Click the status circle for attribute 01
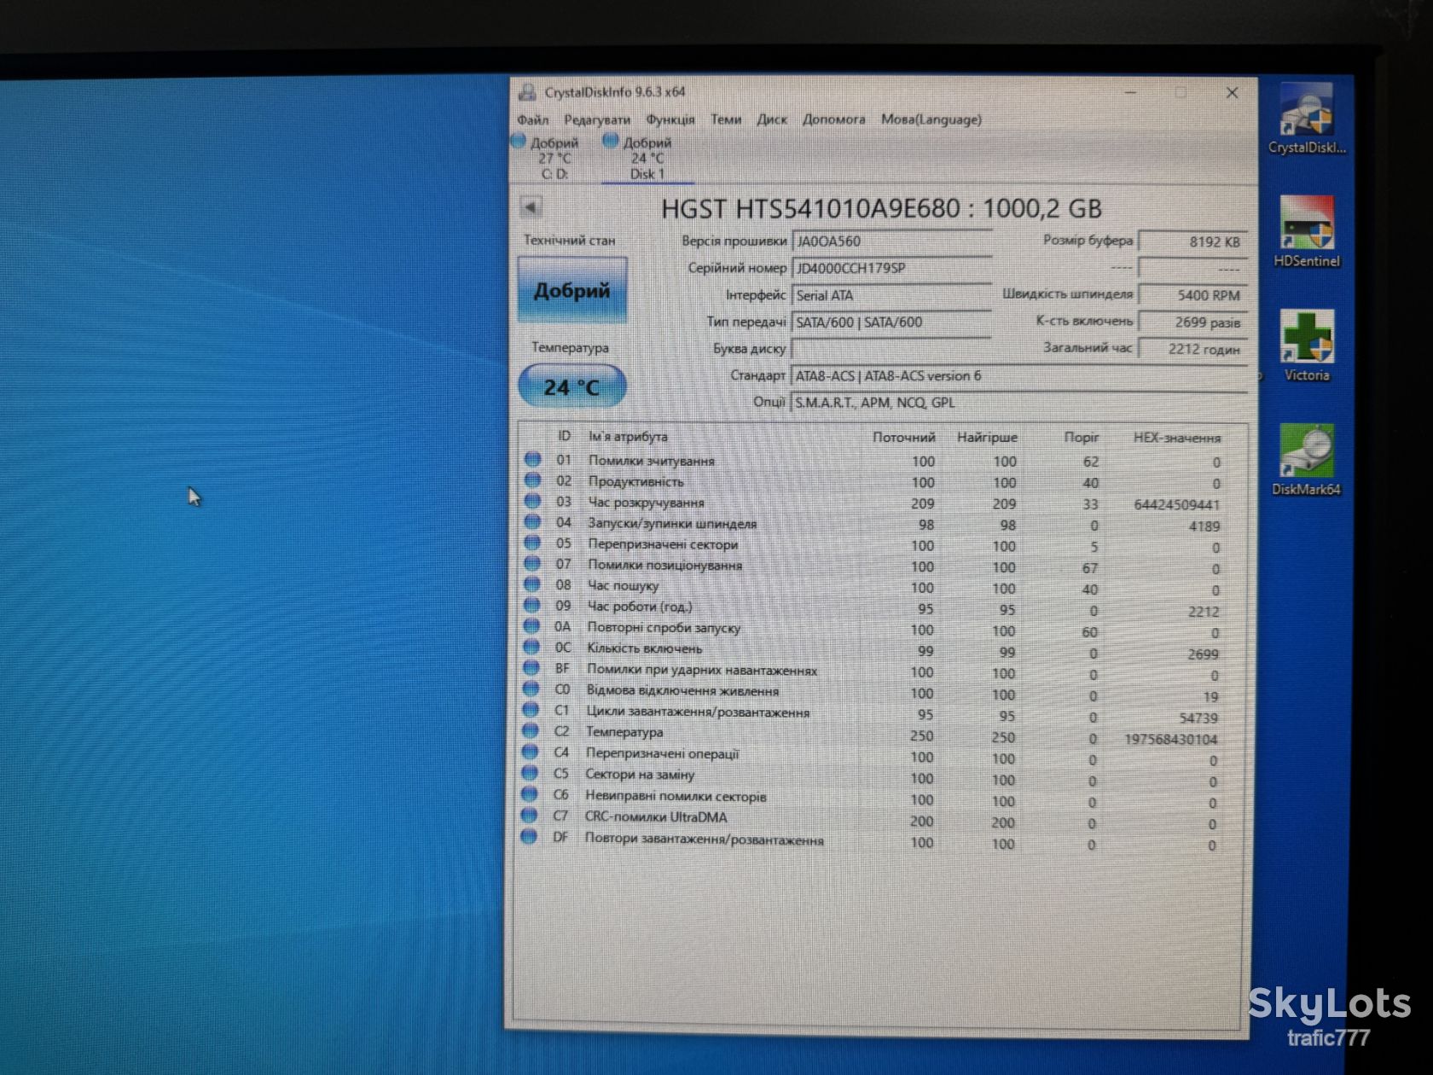Screen dimensions: 1433x1075 (533, 460)
